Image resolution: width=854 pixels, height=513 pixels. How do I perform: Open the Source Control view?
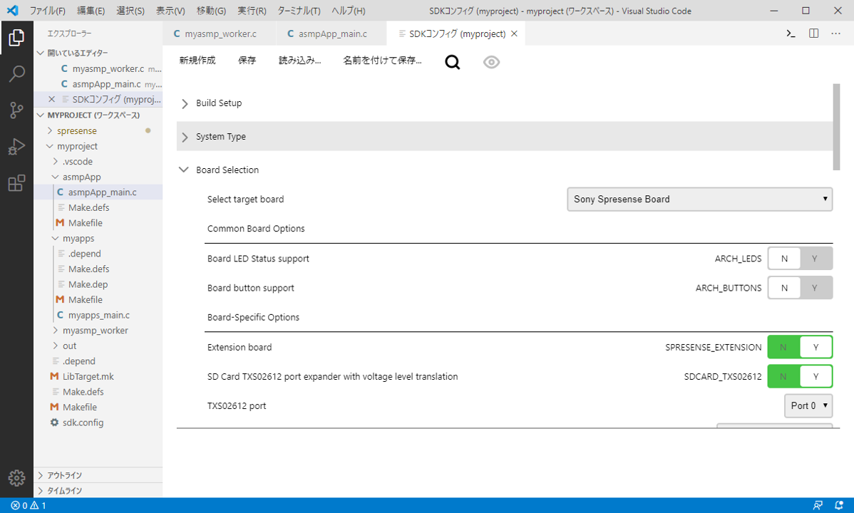click(16, 110)
